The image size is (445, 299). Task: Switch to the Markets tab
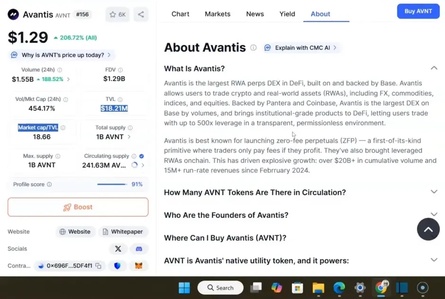click(x=218, y=14)
